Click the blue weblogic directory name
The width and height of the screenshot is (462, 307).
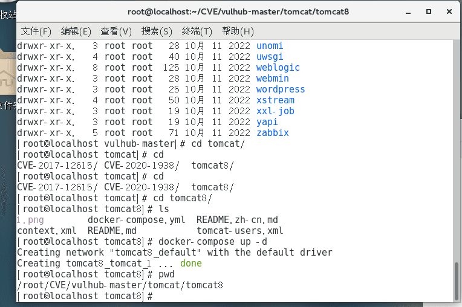pos(278,68)
